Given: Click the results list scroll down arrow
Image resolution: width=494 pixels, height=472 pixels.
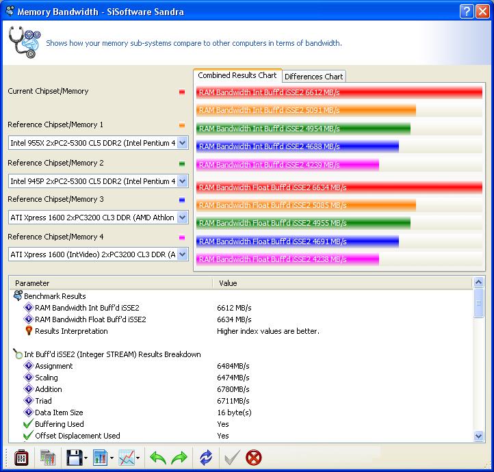Looking at the screenshot, I should point(478,436).
